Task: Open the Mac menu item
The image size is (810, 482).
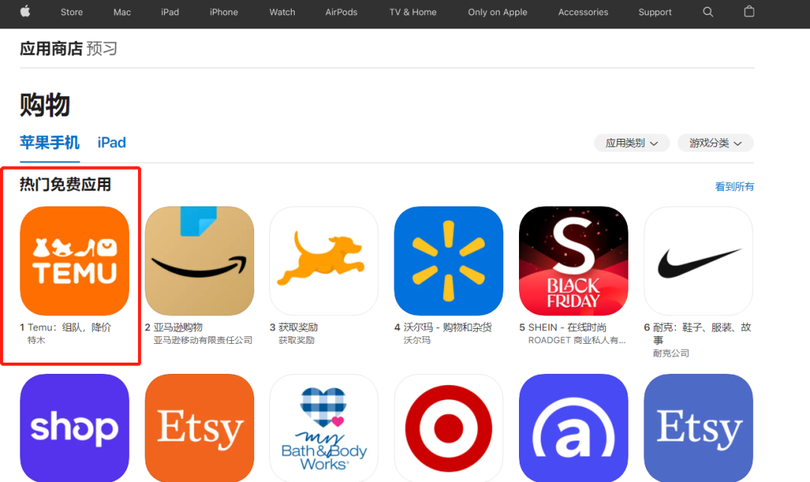Action: (x=122, y=12)
